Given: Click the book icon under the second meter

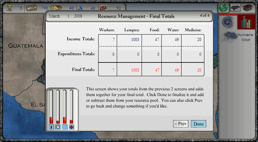Looking at the screenshot, I should [x=58, y=127].
